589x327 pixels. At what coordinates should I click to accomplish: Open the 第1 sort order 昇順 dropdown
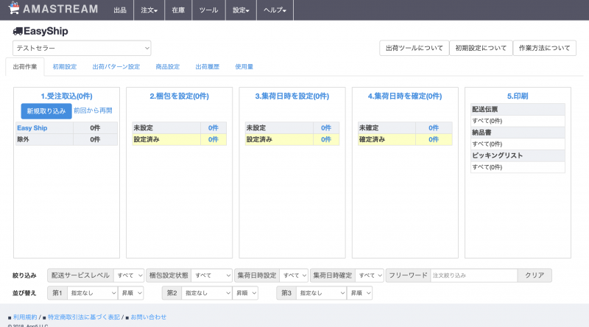click(131, 293)
